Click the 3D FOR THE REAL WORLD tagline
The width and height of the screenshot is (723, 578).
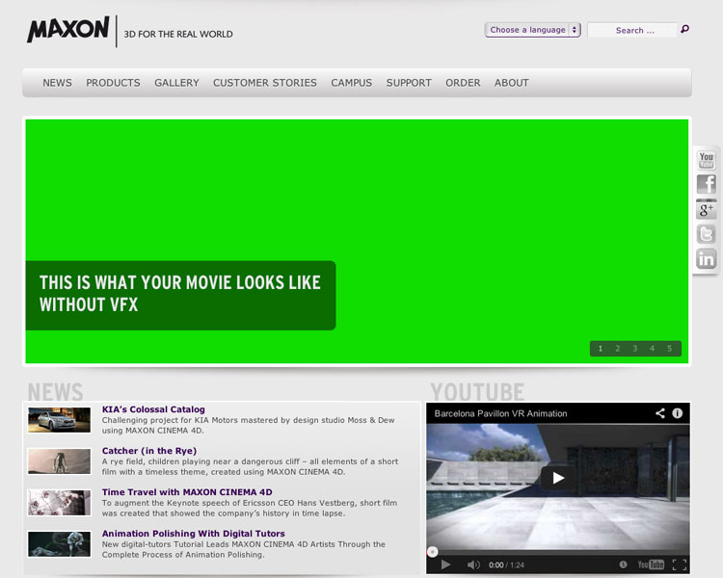pyautogui.click(x=178, y=34)
